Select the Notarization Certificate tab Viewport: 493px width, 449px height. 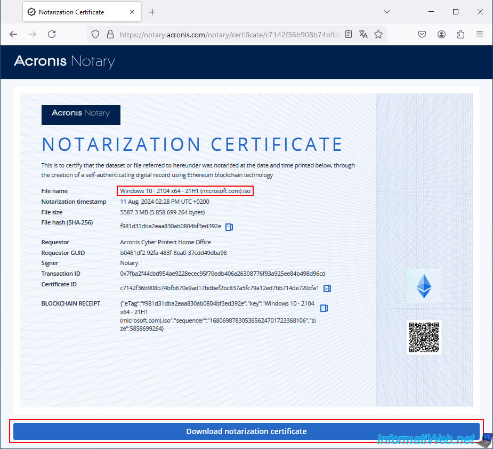[82, 12]
